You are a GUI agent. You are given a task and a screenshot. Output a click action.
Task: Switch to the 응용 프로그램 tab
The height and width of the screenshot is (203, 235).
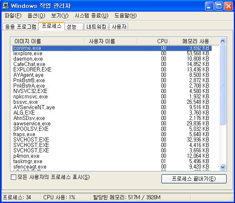coord(20,27)
